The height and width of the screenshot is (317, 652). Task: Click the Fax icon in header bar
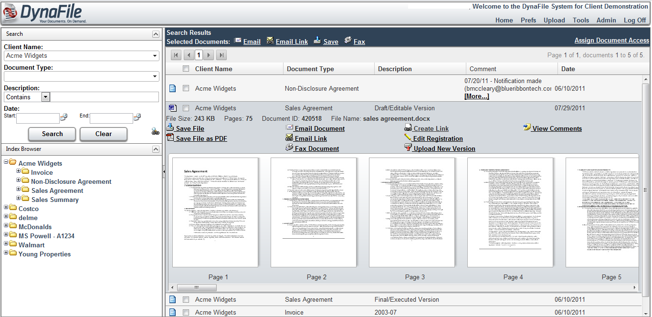pyautogui.click(x=348, y=41)
